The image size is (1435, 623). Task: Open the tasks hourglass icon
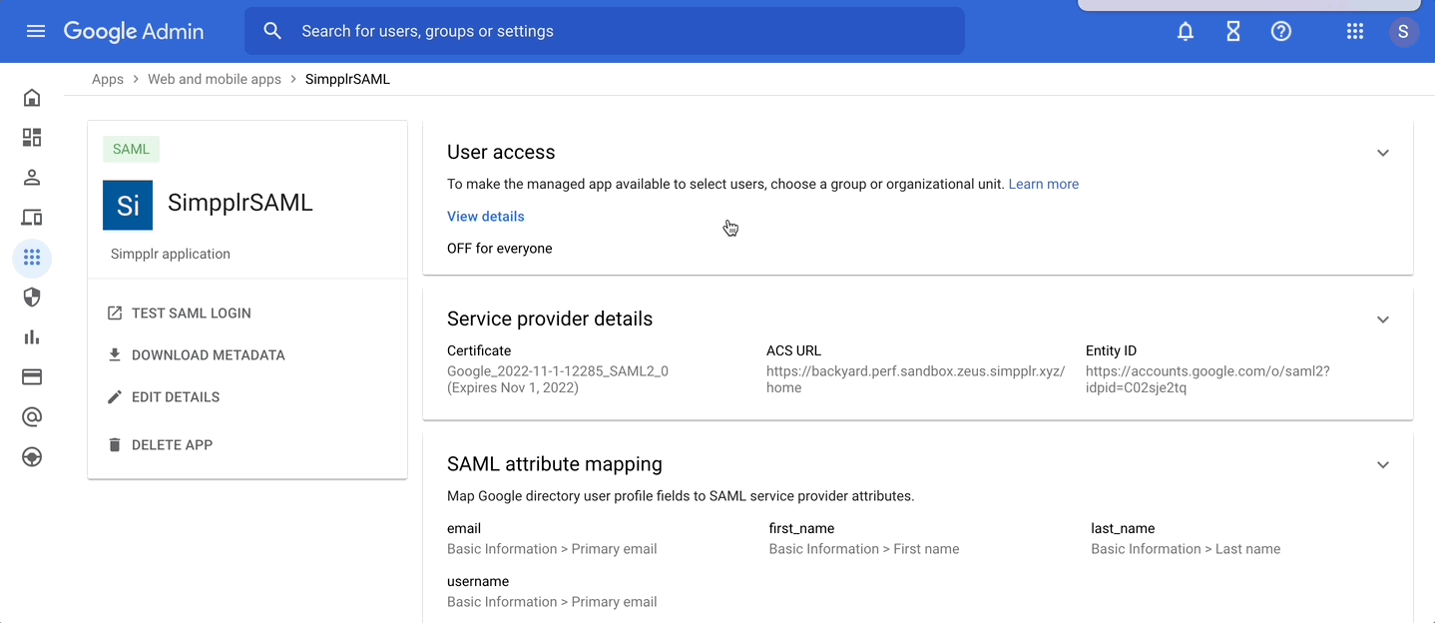(1232, 31)
